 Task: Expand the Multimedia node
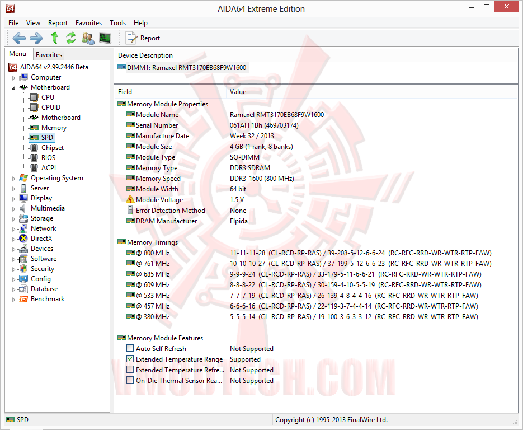(13, 209)
